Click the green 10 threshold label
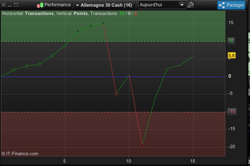This screenshot has width=250, height=166. tap(231, 41)
